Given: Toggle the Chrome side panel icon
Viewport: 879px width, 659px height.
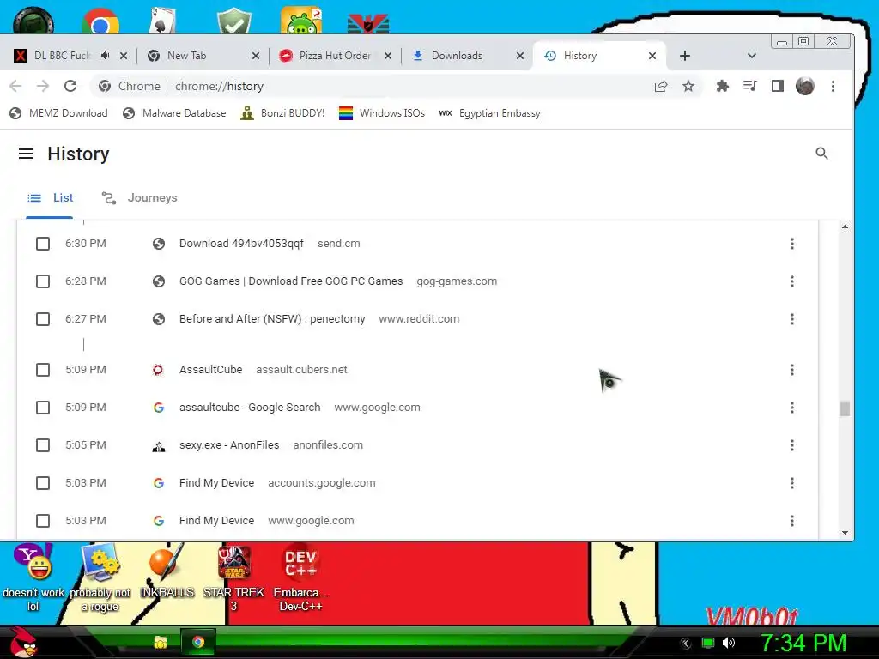Looking at the screenshot, I should pyautogui.click(x=778, y=86).
